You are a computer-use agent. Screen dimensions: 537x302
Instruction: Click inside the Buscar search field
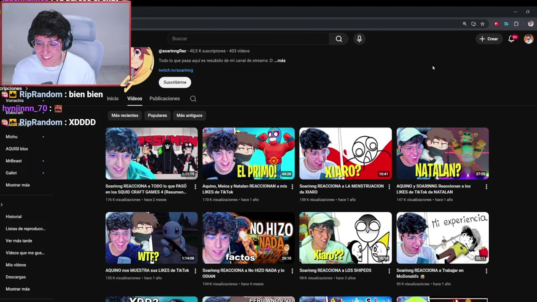248,39
